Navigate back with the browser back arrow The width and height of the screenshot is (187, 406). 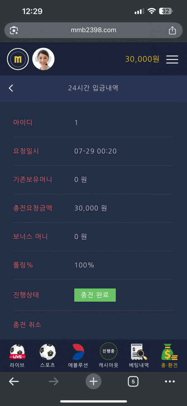[14, 381]
